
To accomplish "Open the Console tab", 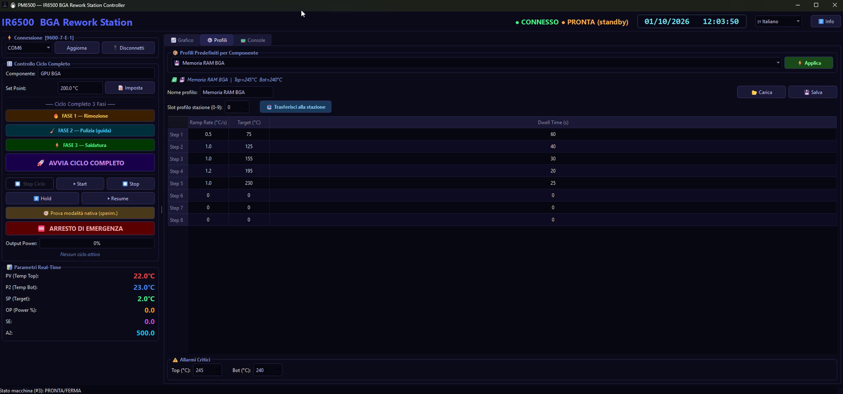I will pos(253,40).
